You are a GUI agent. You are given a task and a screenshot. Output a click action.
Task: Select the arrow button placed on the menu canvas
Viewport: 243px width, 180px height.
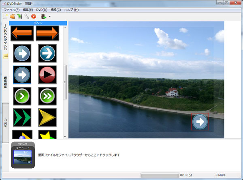pos(200,122)
